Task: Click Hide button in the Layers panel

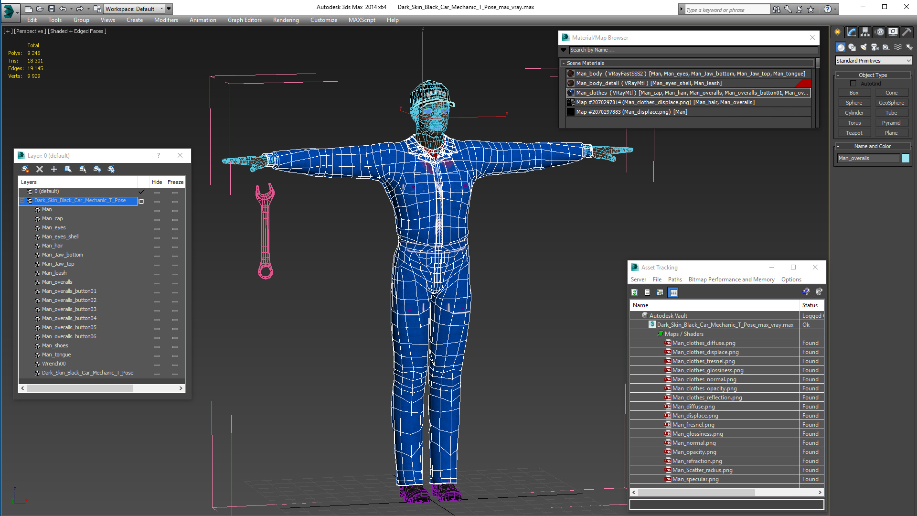Action: click(x=156, y=182)
